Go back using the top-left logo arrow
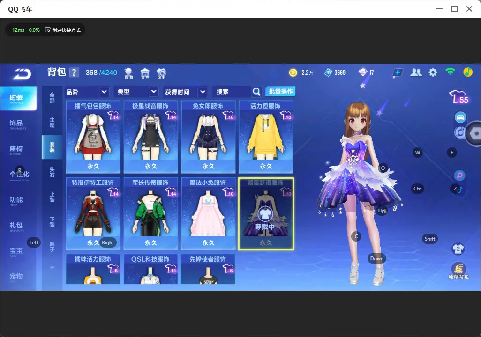This screenshot has height=337, width=481. (22, 74)
